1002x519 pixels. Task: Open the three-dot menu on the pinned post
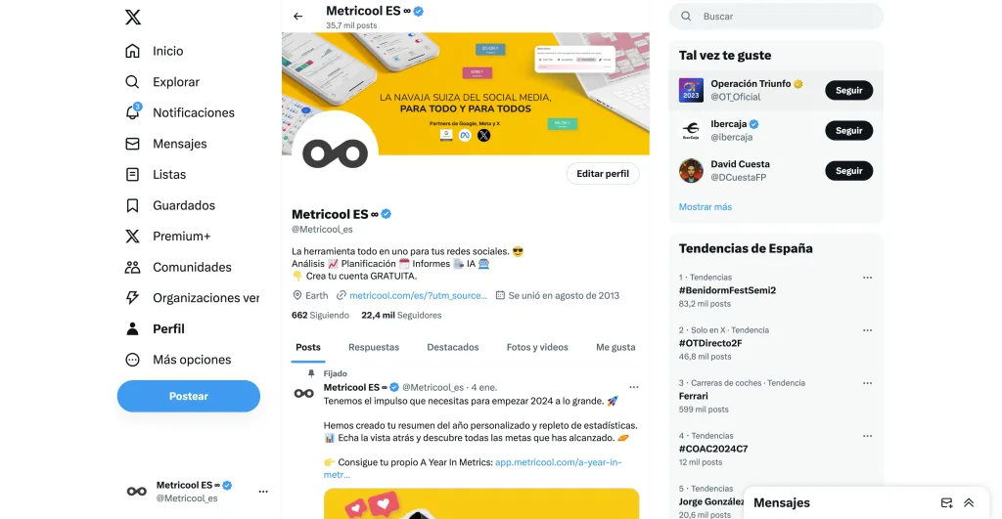633,387
